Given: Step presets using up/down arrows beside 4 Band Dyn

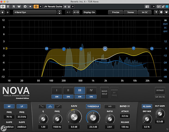Looking at the screenshot, I should [59, 12].
